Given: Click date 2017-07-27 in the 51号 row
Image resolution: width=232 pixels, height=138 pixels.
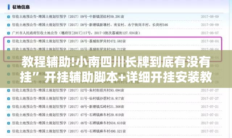Looking at the screenshot, I should 210,98.
